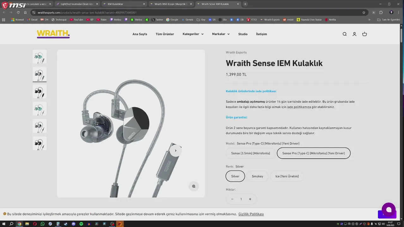Click Wraith Esports vendor link
This screenshot has height=227, width=404.
click(236, 52)
